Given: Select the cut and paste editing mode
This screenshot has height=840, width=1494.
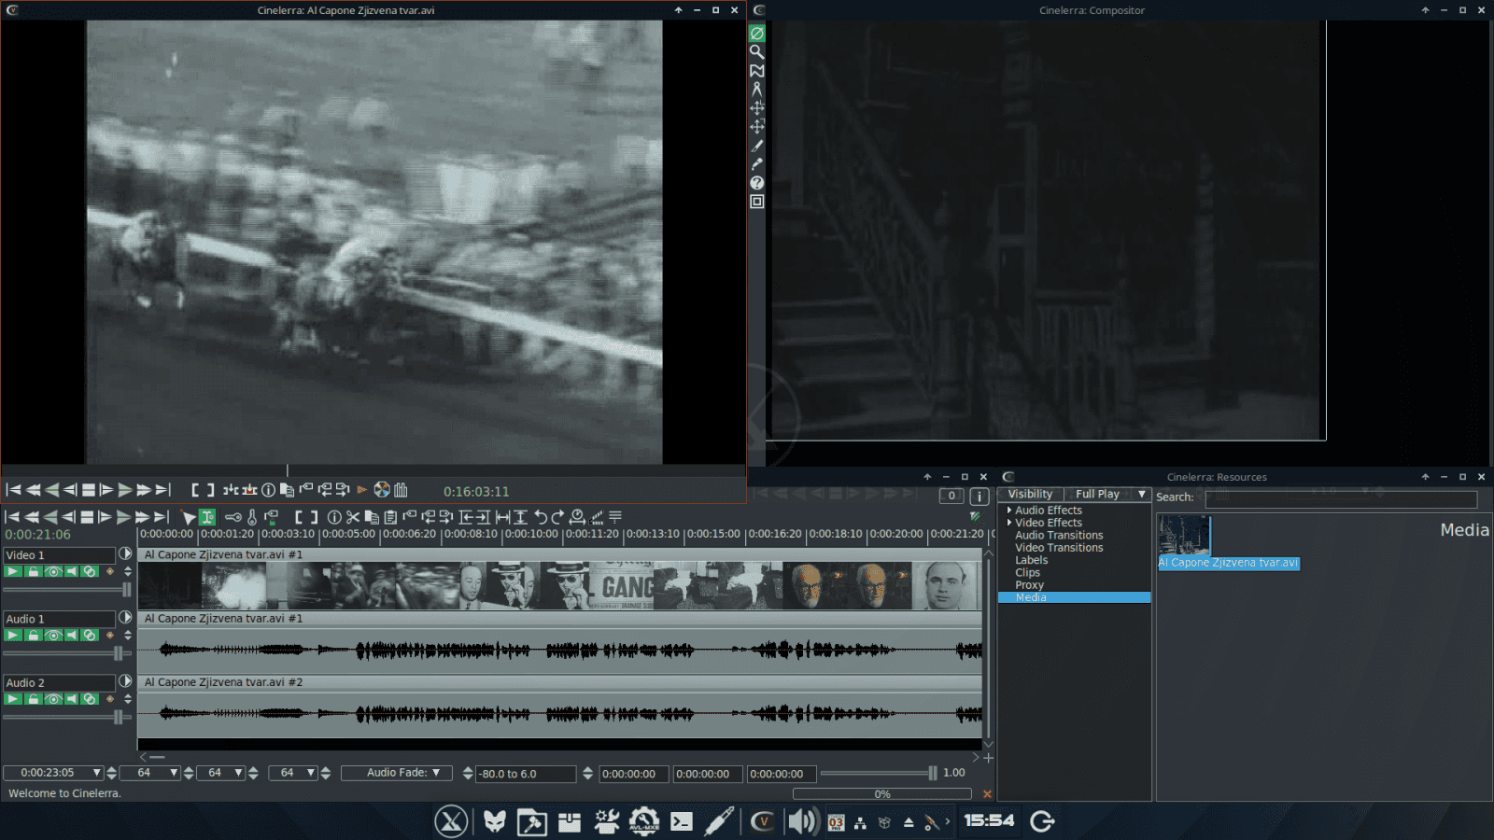Looking at the screenshot, I should (x=206, y=516).
